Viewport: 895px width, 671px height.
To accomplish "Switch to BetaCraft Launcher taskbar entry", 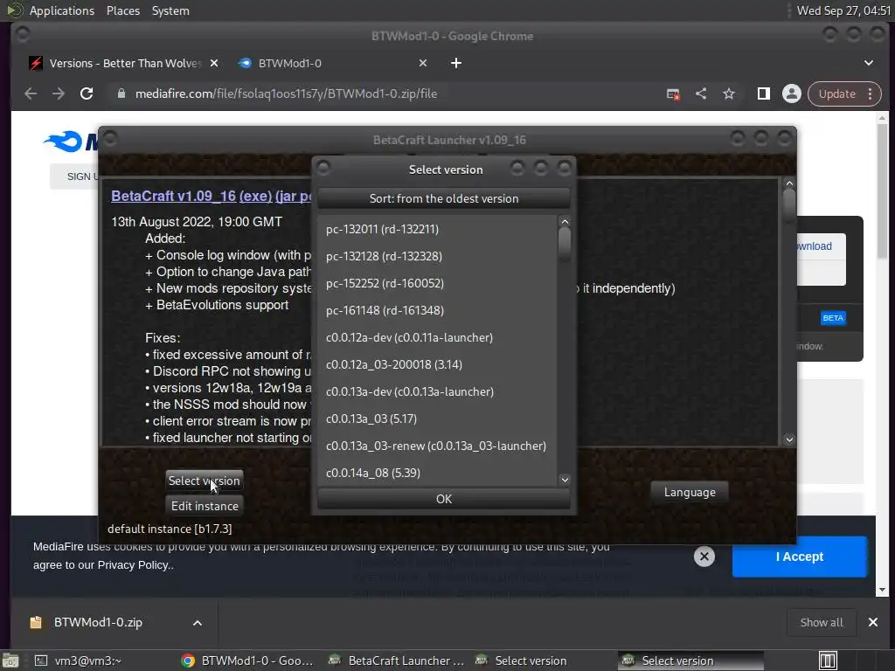I will 396,661.
